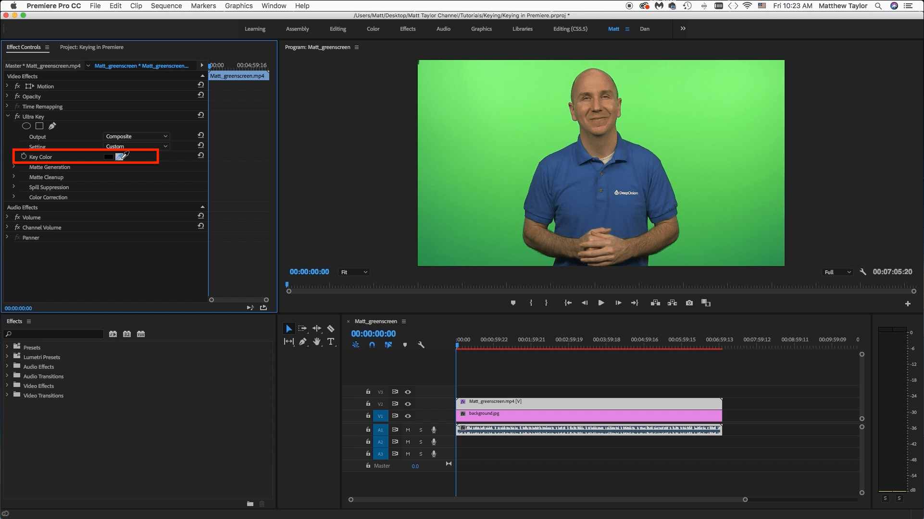Select the Type tool

click(x=331, y=342)
